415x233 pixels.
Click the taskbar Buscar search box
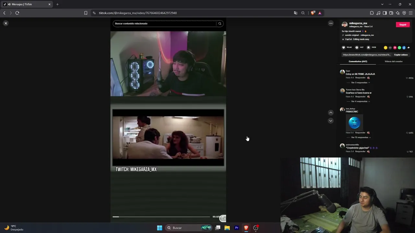189,228
